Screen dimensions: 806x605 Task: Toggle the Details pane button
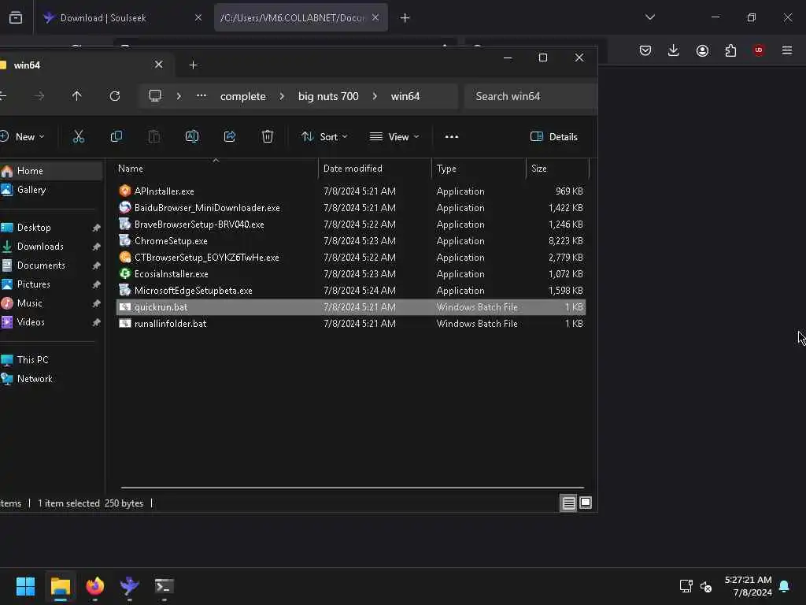point(553,137)
